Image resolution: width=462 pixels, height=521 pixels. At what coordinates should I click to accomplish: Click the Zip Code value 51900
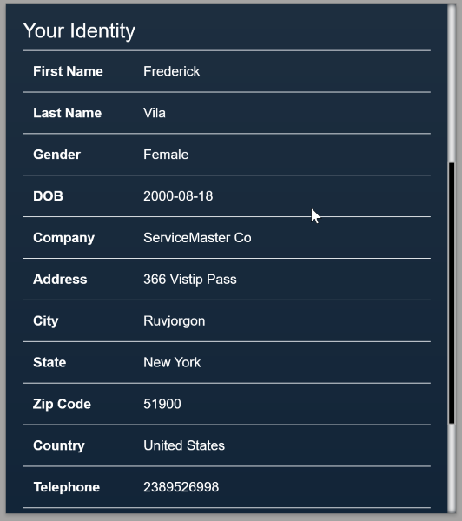click(x=162, y=404)
